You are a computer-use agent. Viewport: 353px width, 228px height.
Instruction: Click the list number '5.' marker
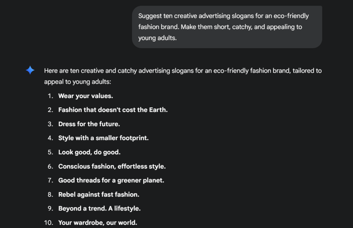[x=50, y=152]
